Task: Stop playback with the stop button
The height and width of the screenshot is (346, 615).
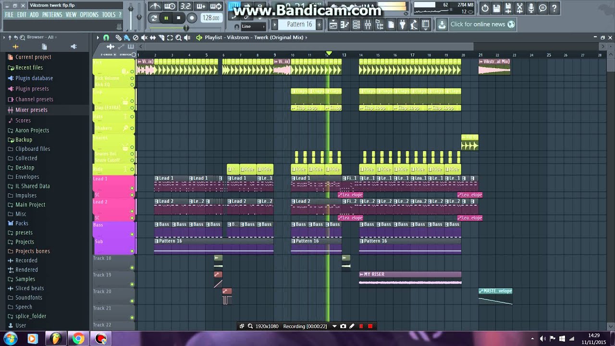Action: tap(179, 18)
